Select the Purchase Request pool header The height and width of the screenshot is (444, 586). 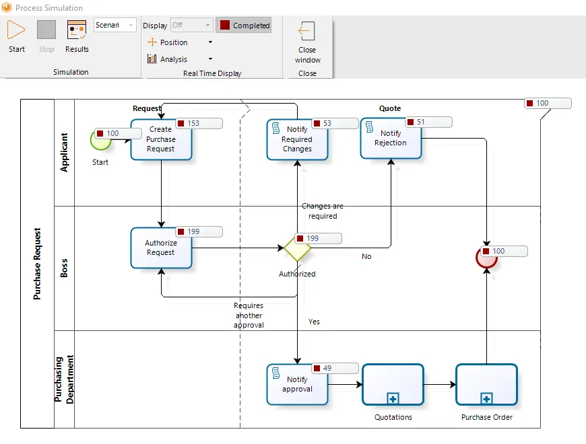point(37,264)
